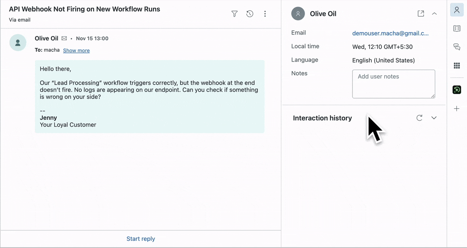Open the Knowledge base book icon

click(457, 28)
